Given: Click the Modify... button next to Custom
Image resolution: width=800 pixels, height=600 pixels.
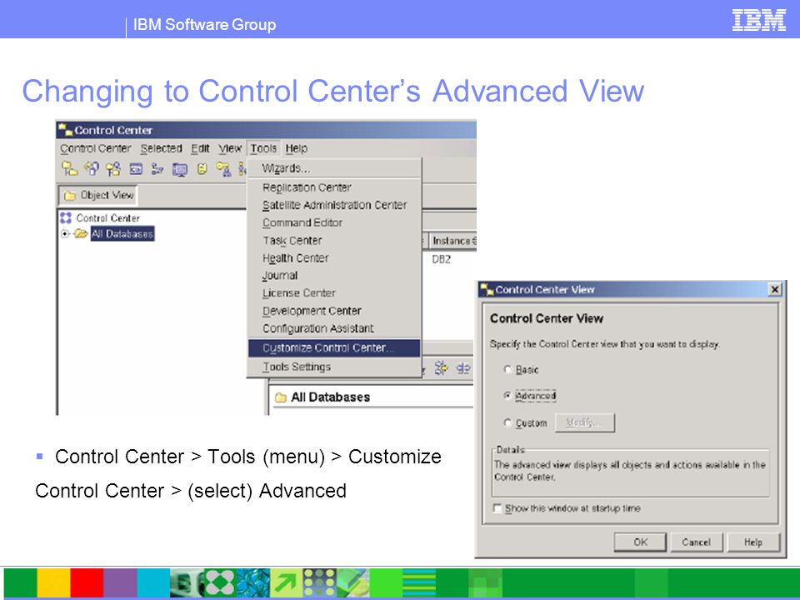Looking at the screenshot, I should tap(585, 422).
